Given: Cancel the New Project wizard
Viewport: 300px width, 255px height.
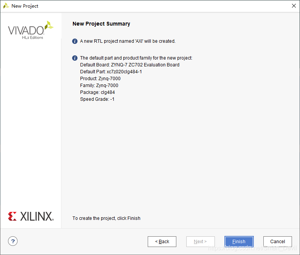Looking at the screenshot, I should 277,241.
